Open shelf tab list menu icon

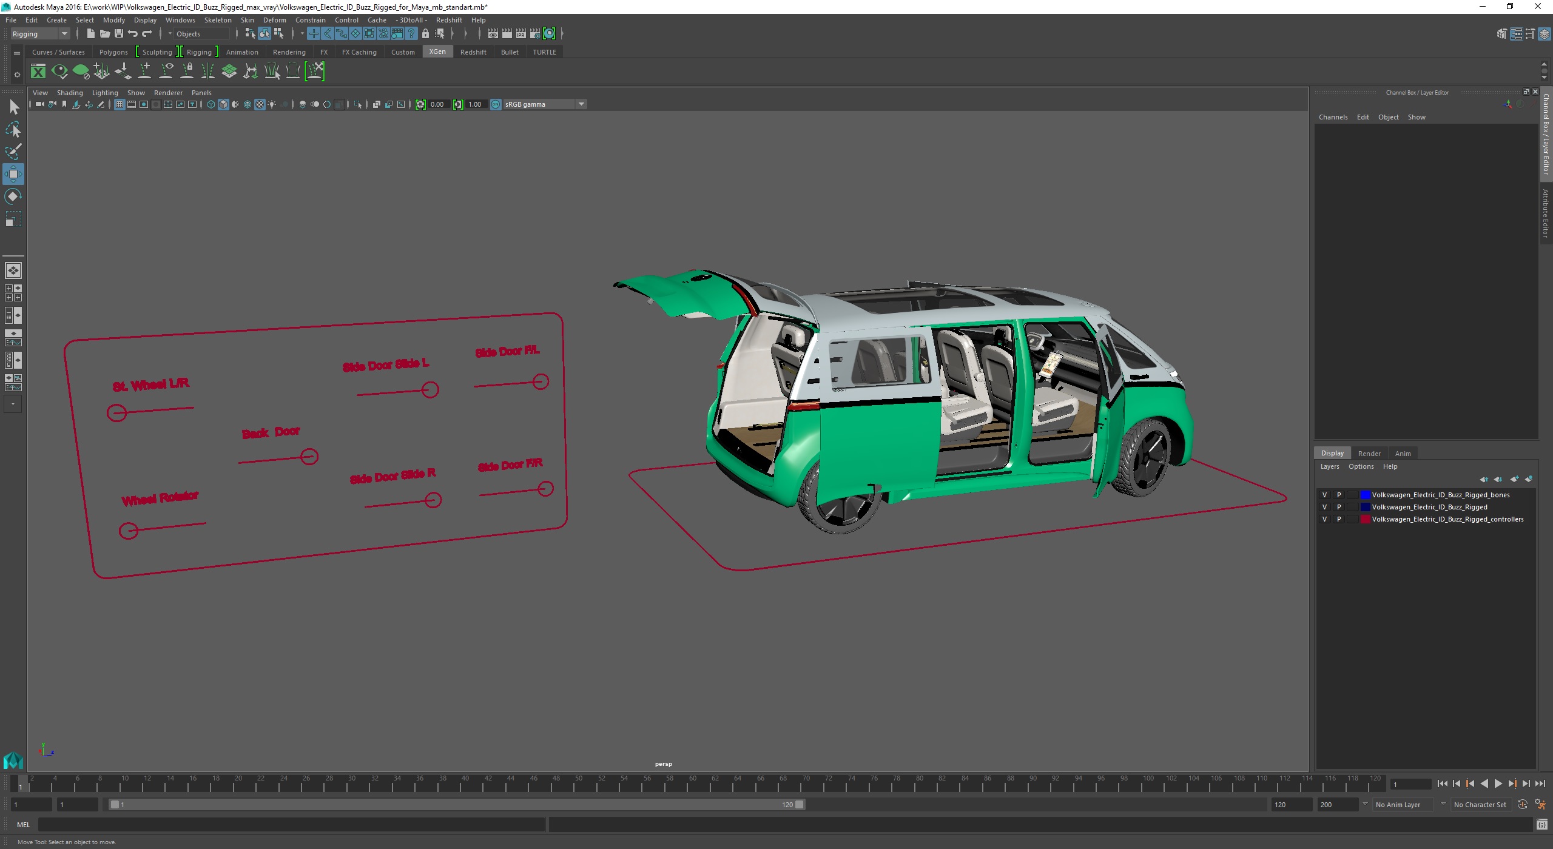pos(17,53)
